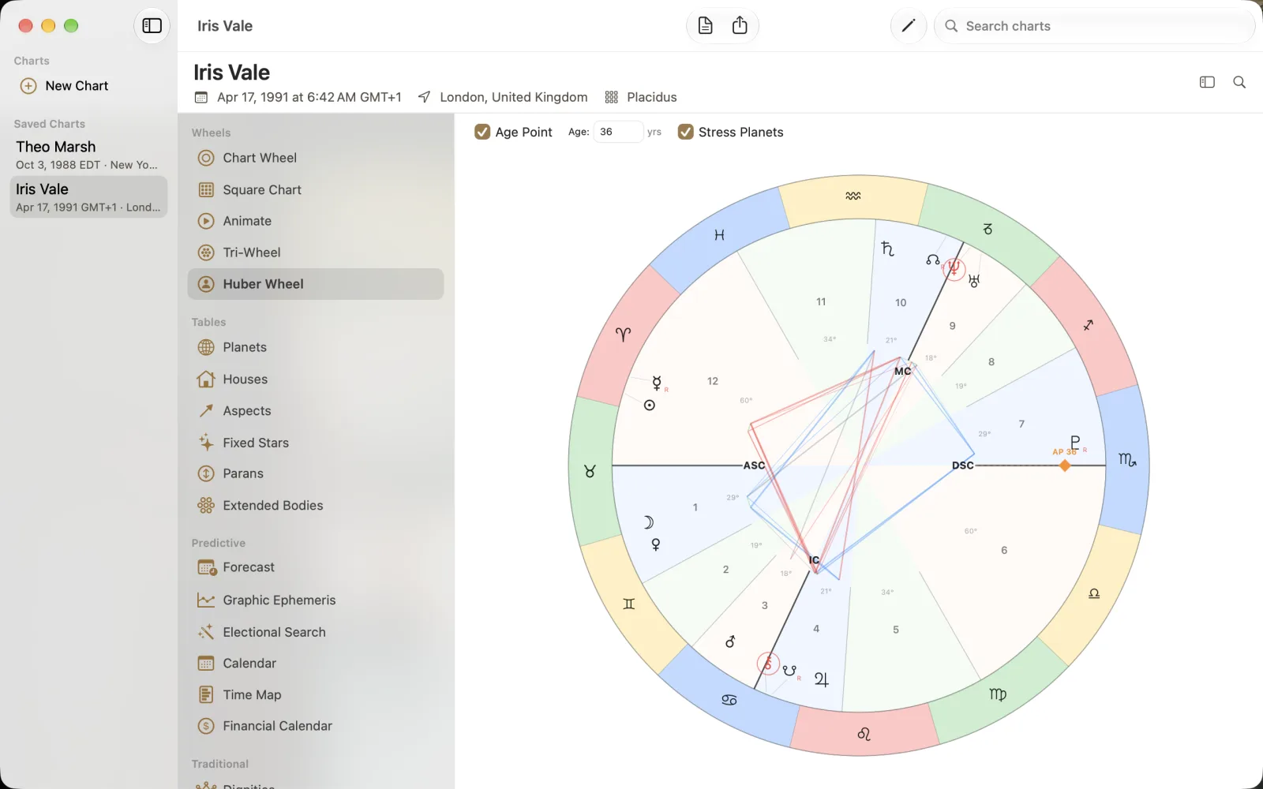Open the Tri-Wheel view

coord(316,252)
